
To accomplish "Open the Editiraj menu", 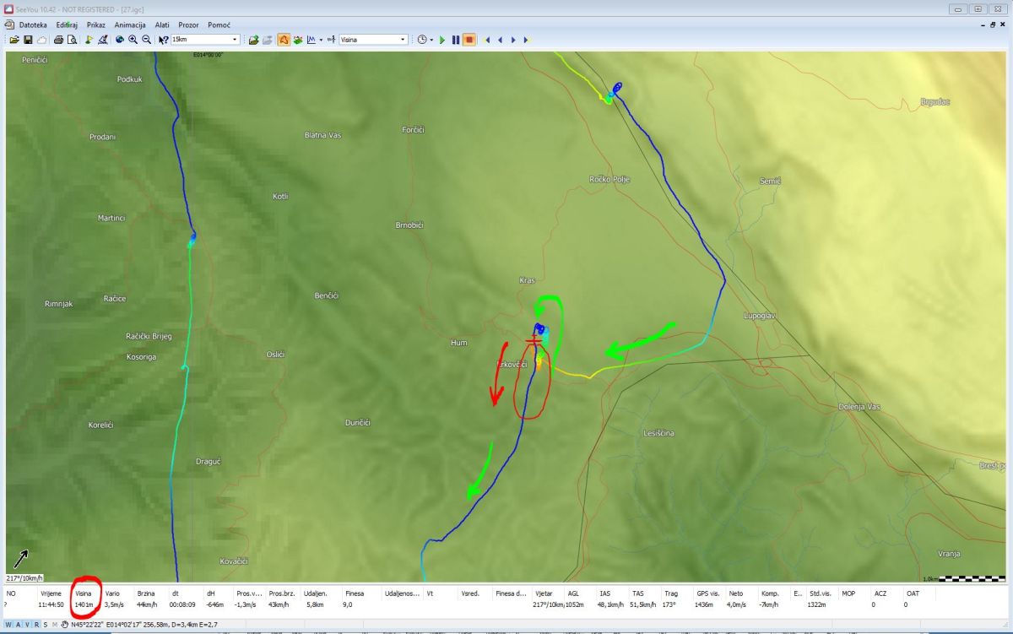I will [68, 24].
